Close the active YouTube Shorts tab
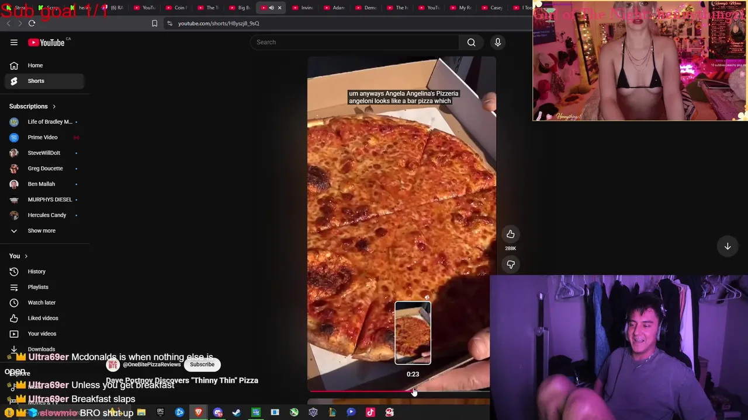 pos(279,8)
